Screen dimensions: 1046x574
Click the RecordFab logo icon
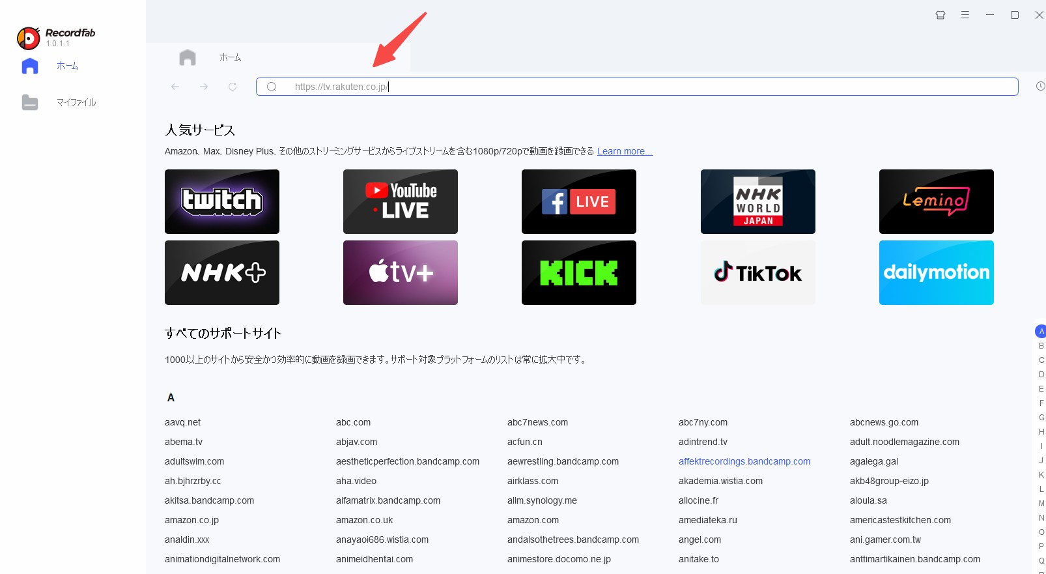pyautogui.click(x=29, y=38)
